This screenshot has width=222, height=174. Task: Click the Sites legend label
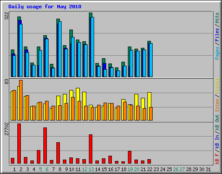point(217,105)
